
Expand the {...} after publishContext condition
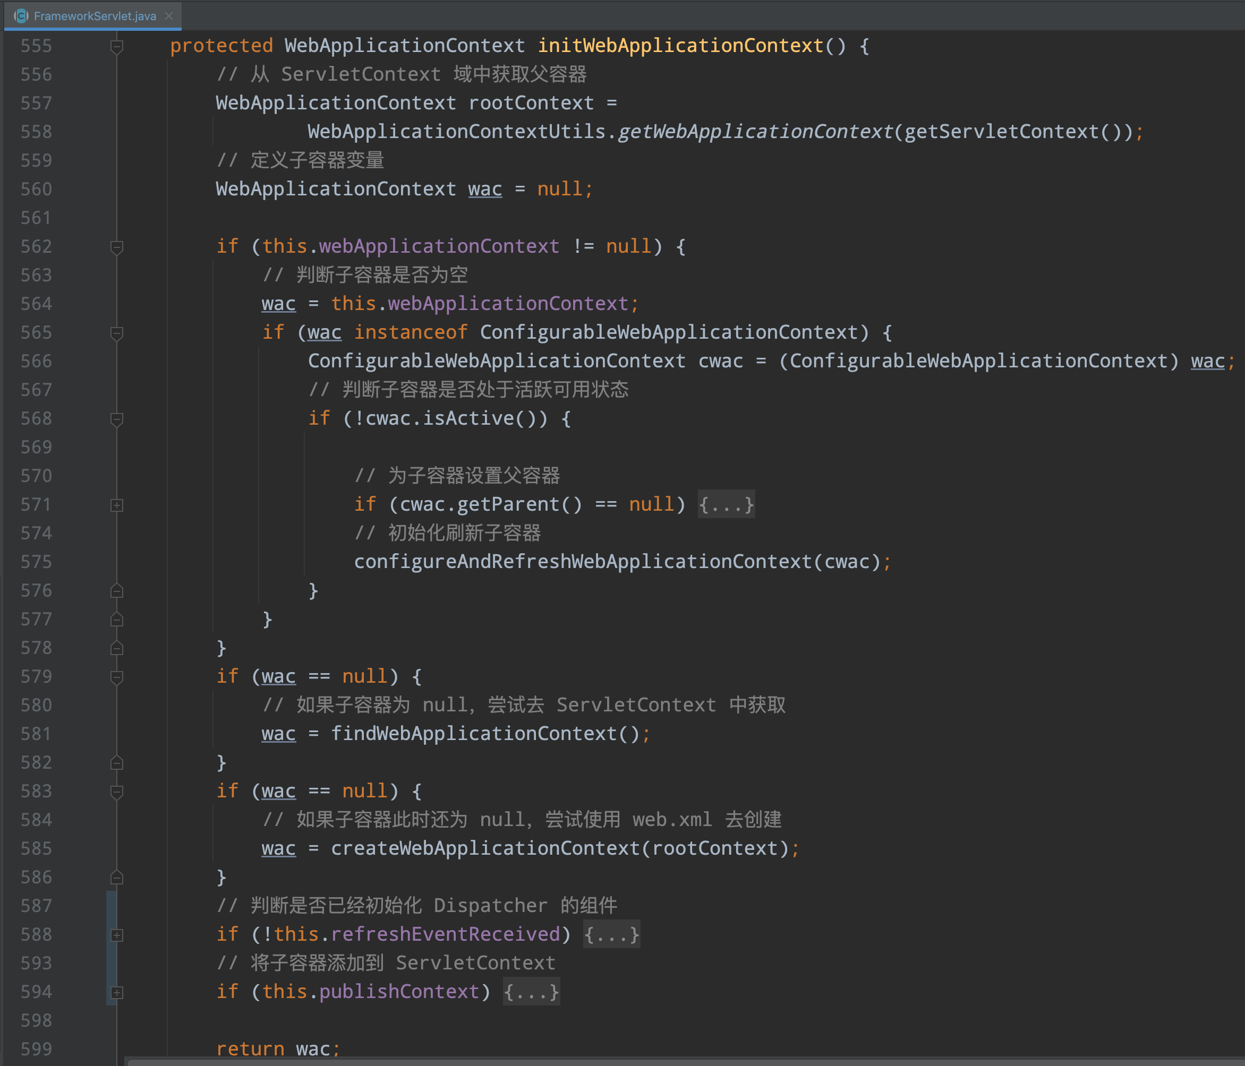pyautogui.click(x=531, y=992)
